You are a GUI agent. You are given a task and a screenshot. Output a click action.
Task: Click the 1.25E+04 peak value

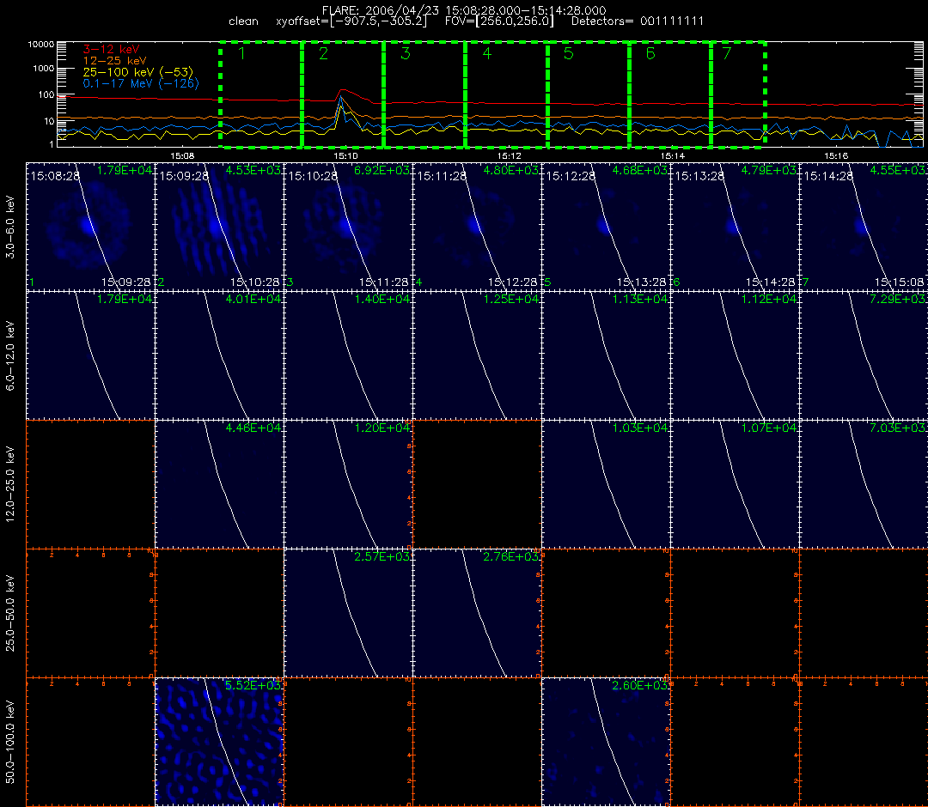coord(510,299)
